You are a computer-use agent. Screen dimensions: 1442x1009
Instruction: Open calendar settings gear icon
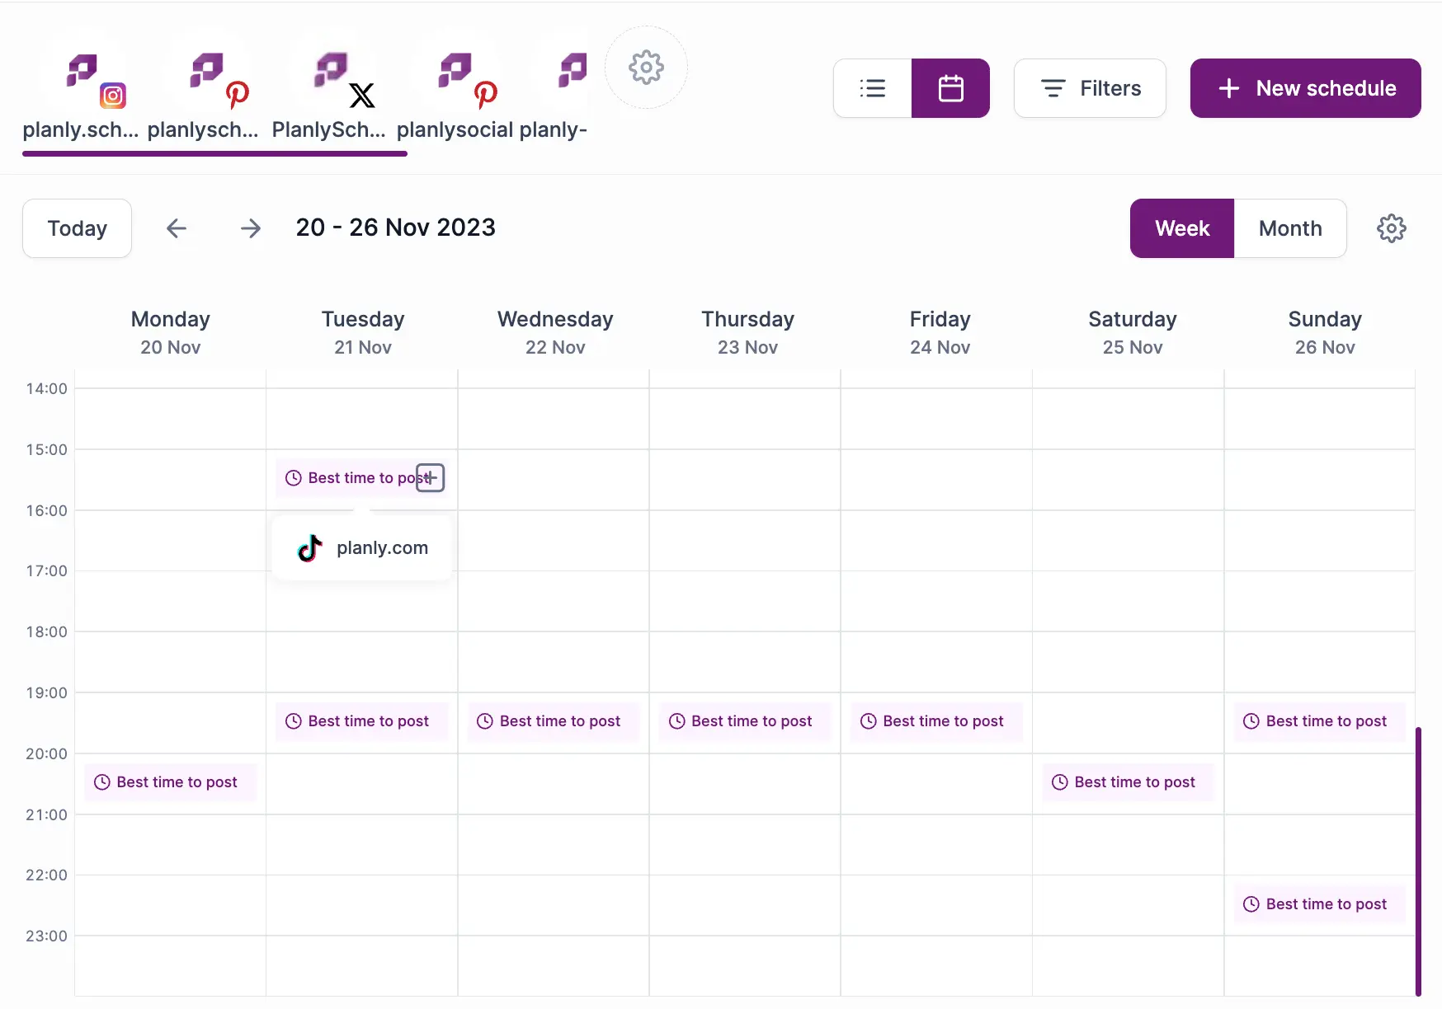(1392, 228)
